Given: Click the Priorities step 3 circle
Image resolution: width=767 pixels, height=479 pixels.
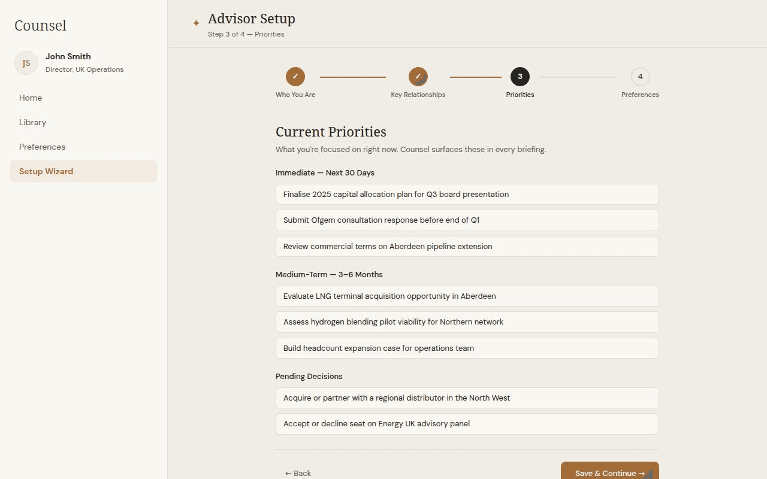Looking at the screenshot, I should [520, 77].
